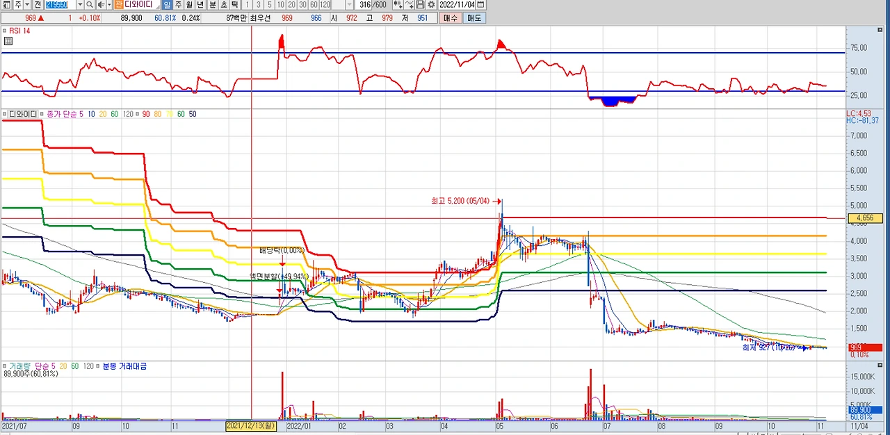Click the speaker sound icon
This screenshot has width=890, height=435.
(101, 5)
